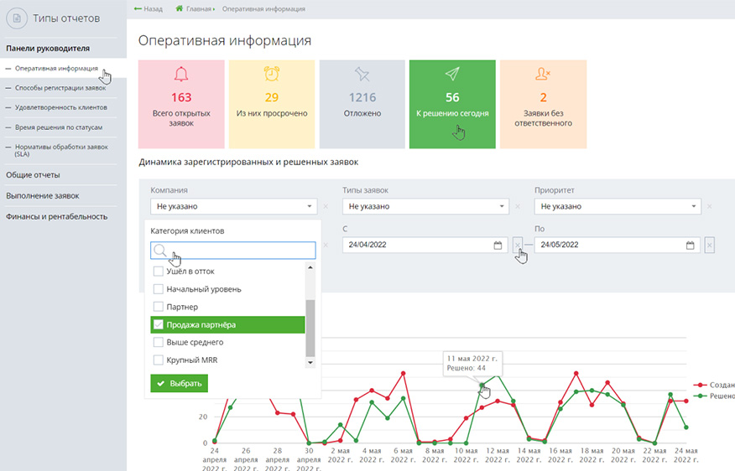Screen dimensions: 735x471
Task: Open the calendar icon in С date field
Action: pos(498,246)
